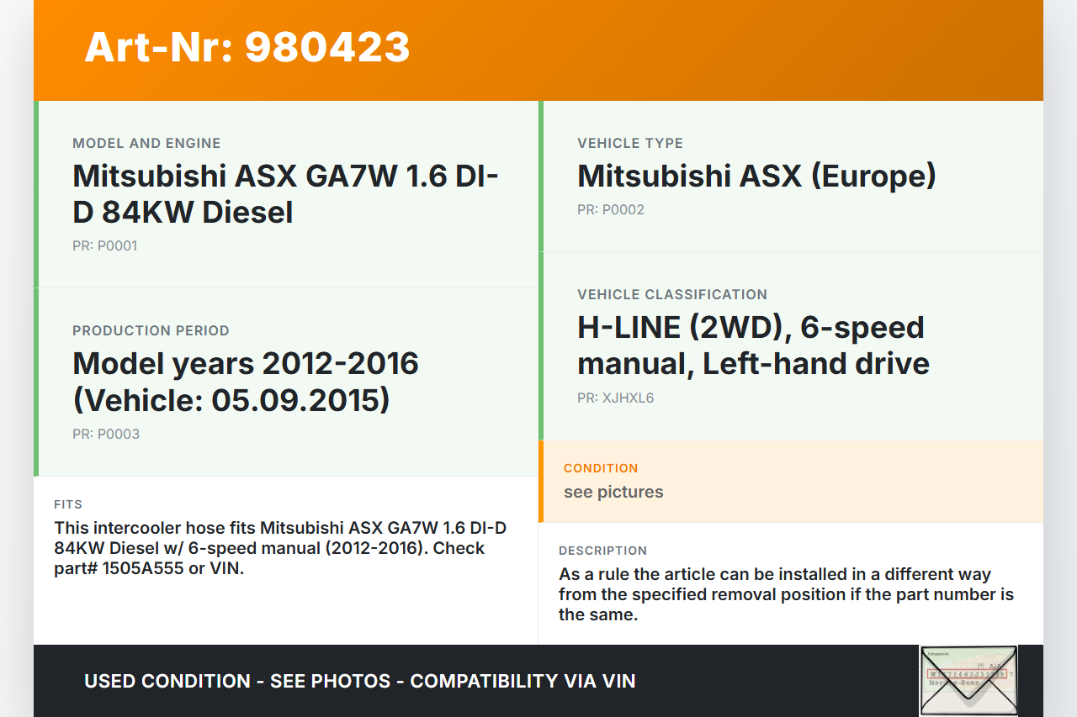This screenshot has height=717, width=1077.
Task: Select the Mitsubishi ASX GA7W model heading
Action: click(x=286, y=194)
